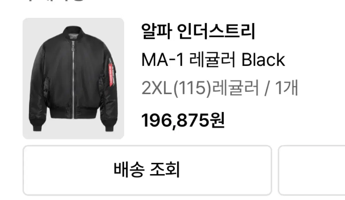
Task: Click the MA-1 text in the product name
Action: pos(162,60)
